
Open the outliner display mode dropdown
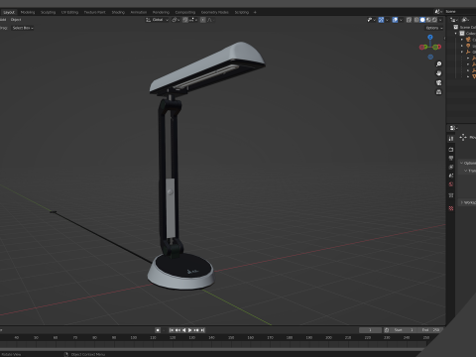pyautogui.click(x=454, y=20)
